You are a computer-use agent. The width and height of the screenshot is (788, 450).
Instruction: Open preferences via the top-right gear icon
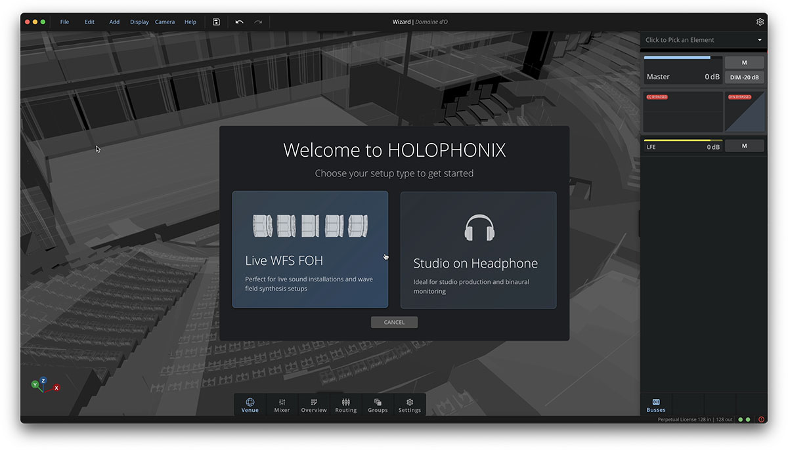tap(760, 22)
